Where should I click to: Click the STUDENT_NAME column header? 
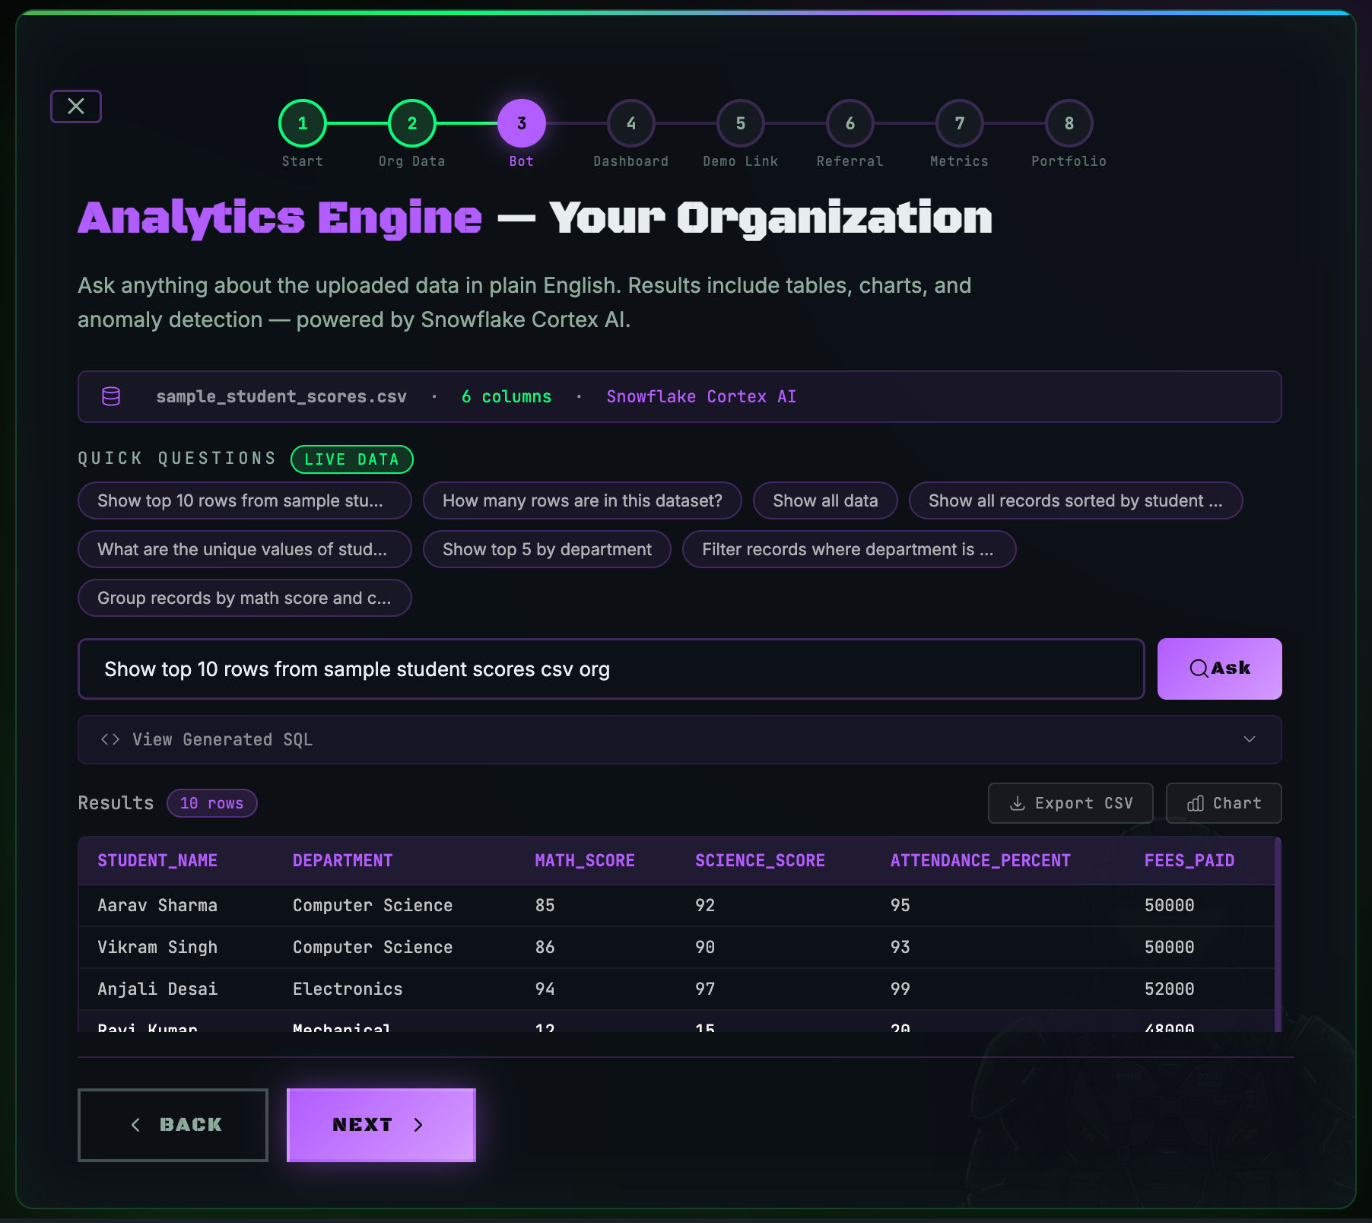coord(157,860)
